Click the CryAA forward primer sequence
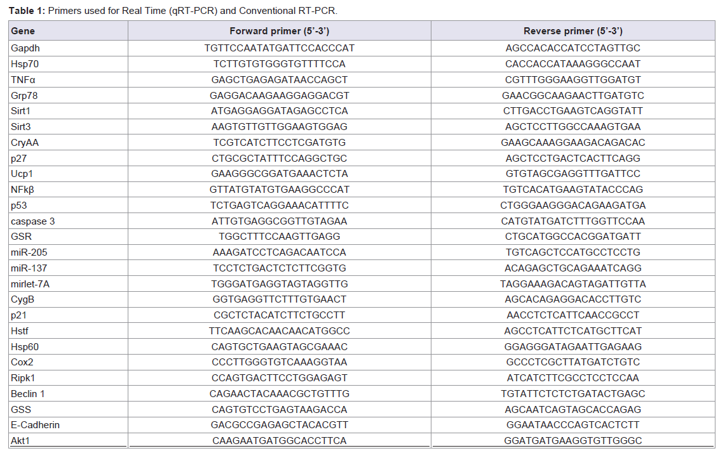 point(279,143)
